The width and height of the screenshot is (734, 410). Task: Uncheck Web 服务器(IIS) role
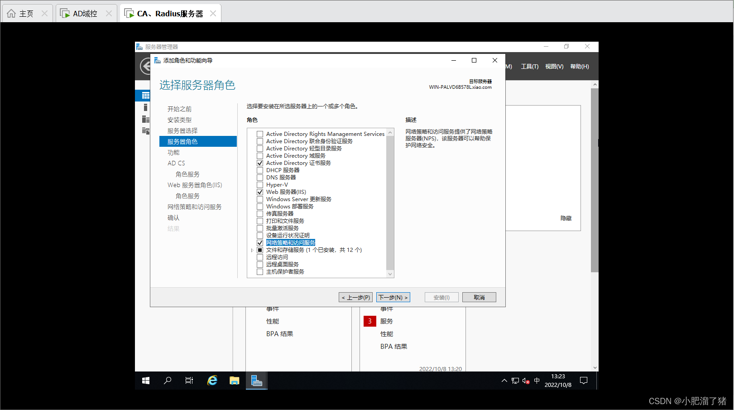click(x=260, y=192)
